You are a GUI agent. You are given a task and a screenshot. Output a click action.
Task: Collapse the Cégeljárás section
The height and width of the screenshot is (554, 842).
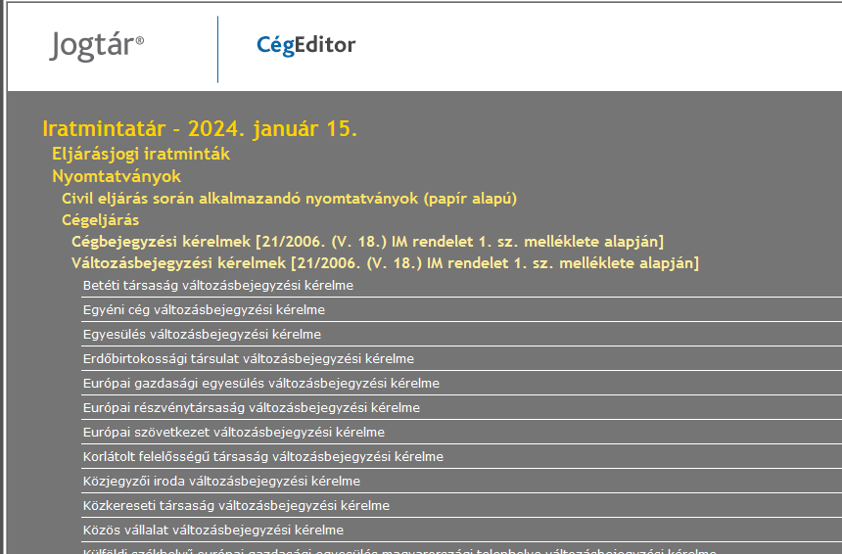click(100, 220)
